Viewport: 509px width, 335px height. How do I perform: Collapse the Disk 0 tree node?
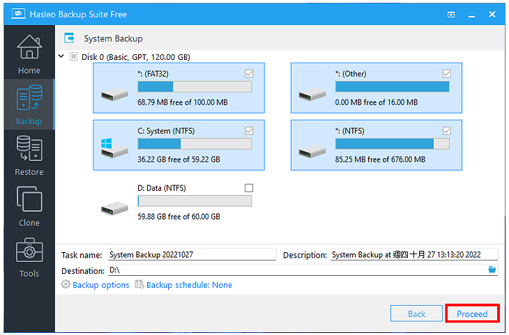[61, 56]
